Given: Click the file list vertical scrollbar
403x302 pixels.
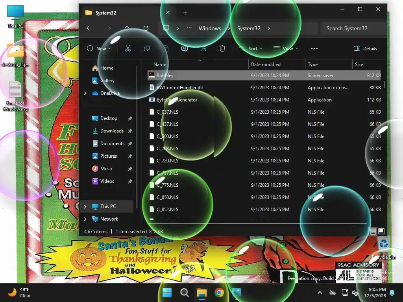Looking at the screenshot, I should tap(384, 85).
